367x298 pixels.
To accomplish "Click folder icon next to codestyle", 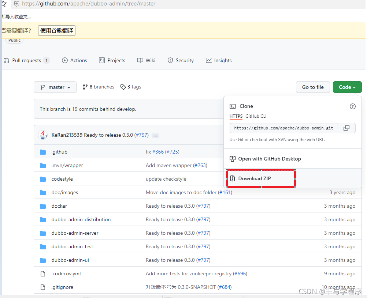I will pyautogui.click(x=43, y=179).
